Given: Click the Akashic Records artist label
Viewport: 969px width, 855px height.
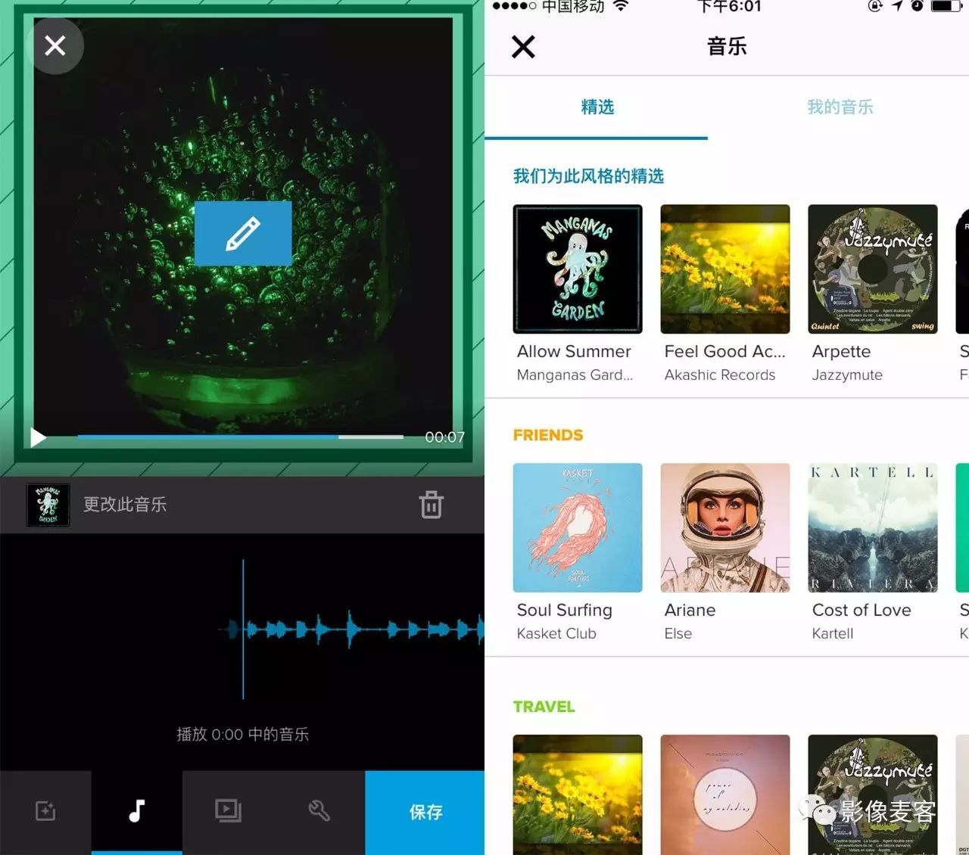Looking at the screenshot, I should (x=720, y=375).
